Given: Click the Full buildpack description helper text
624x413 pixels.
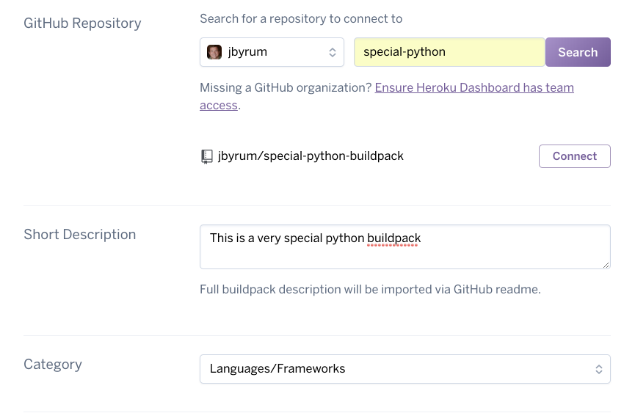Looking at the screenshot, I should (370, 289).
